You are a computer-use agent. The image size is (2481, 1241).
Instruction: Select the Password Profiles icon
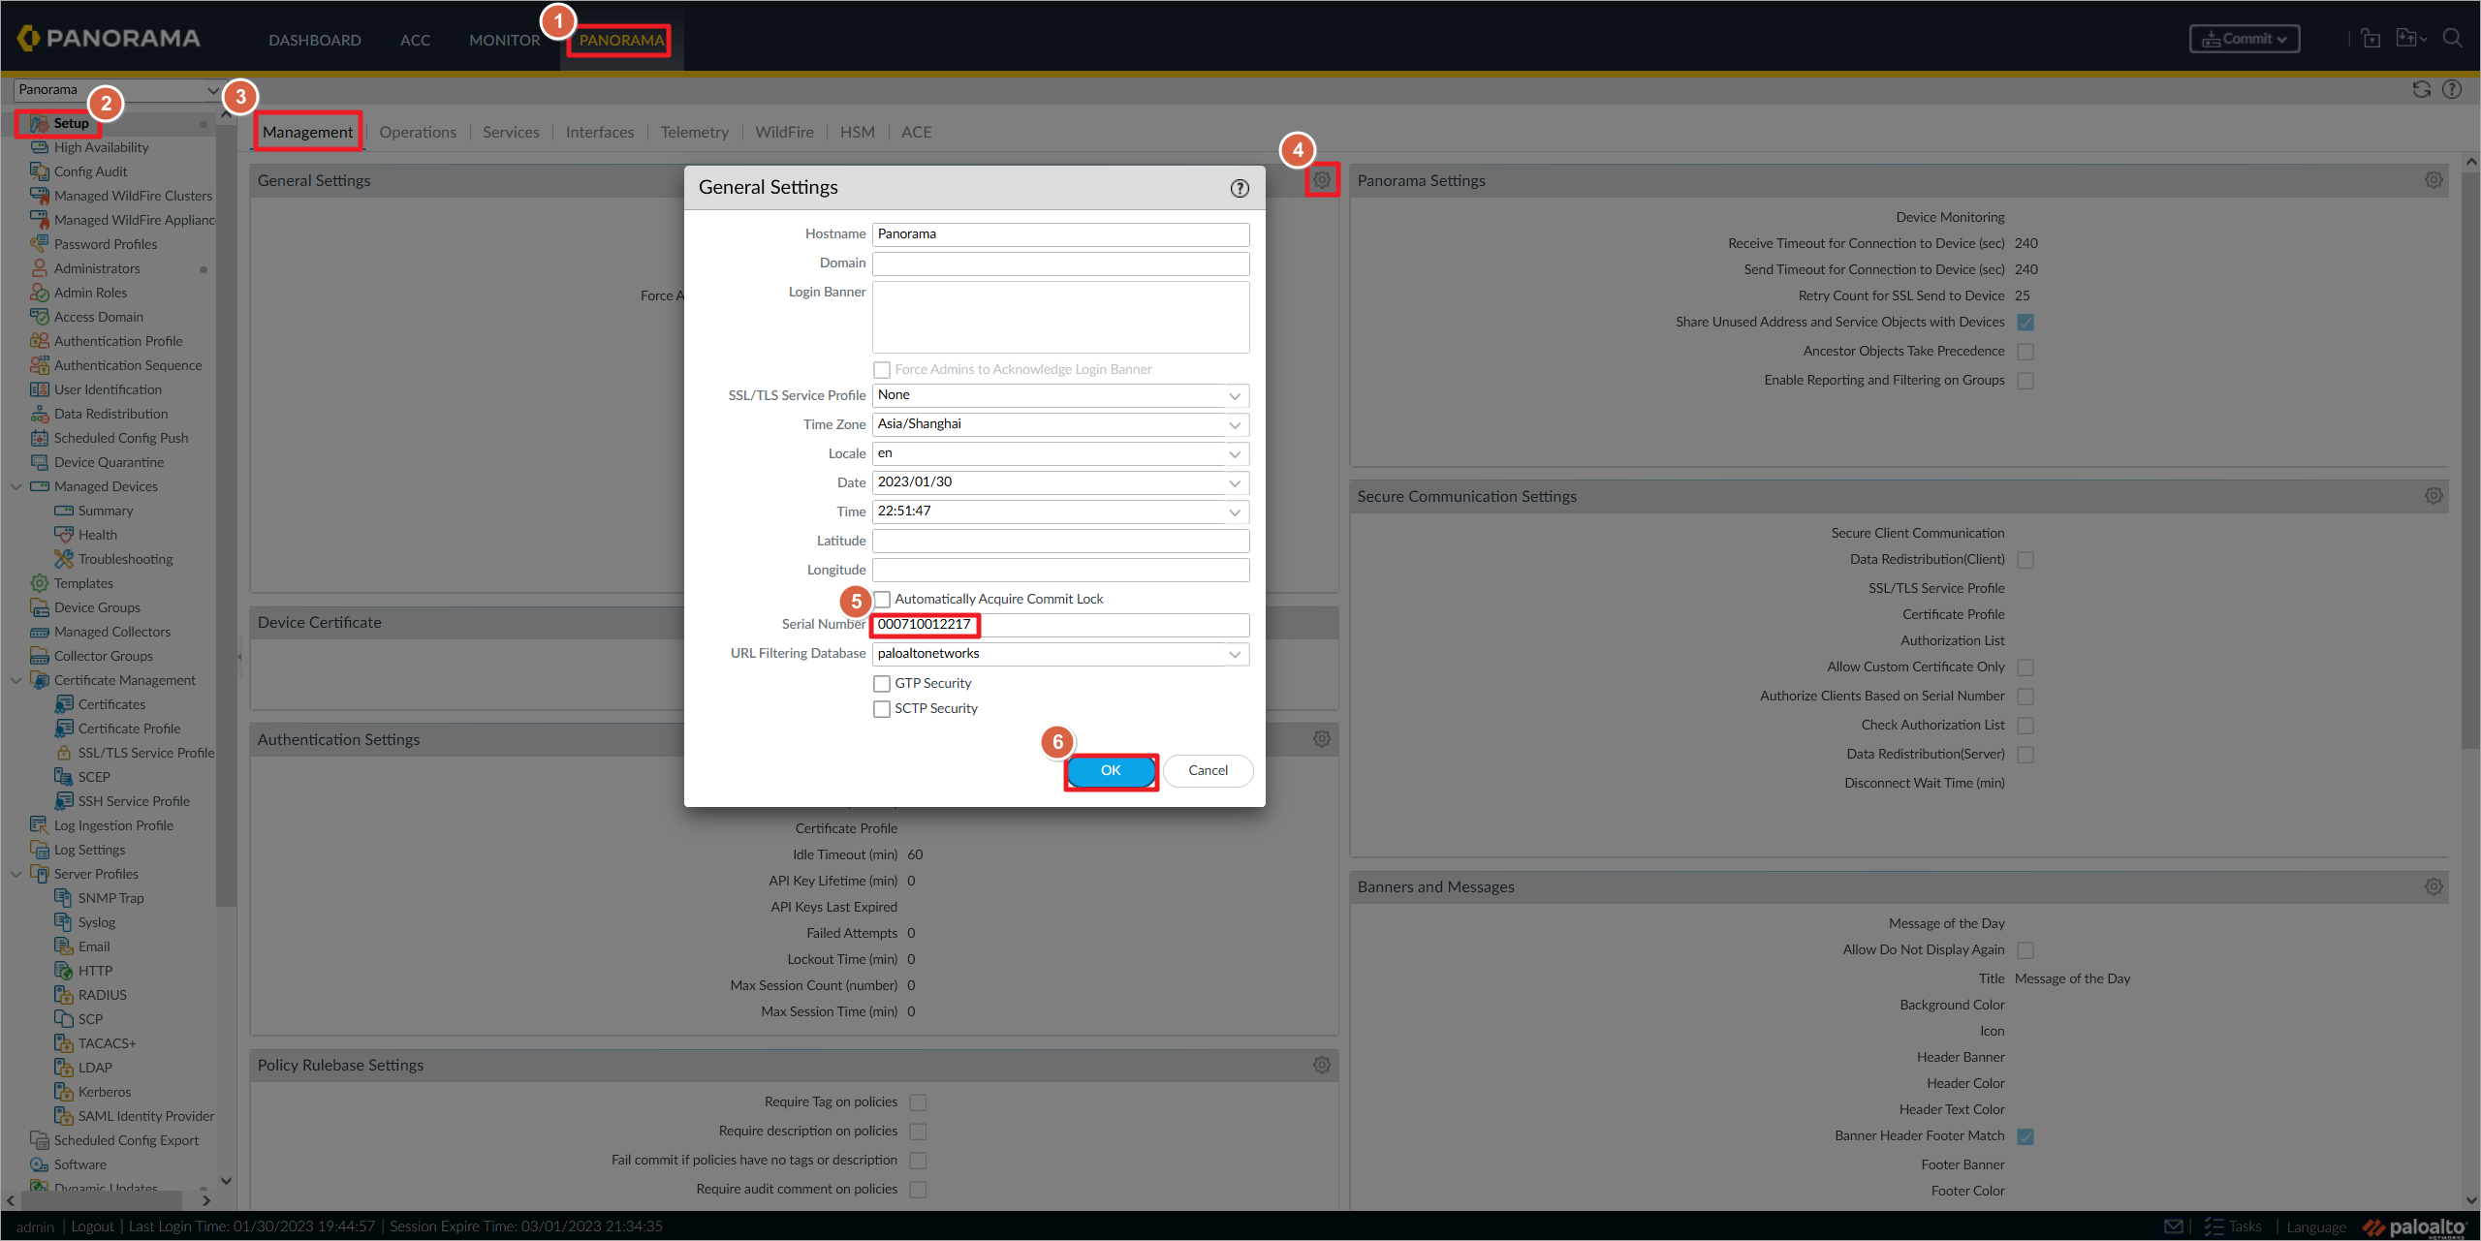coord(39,244)
